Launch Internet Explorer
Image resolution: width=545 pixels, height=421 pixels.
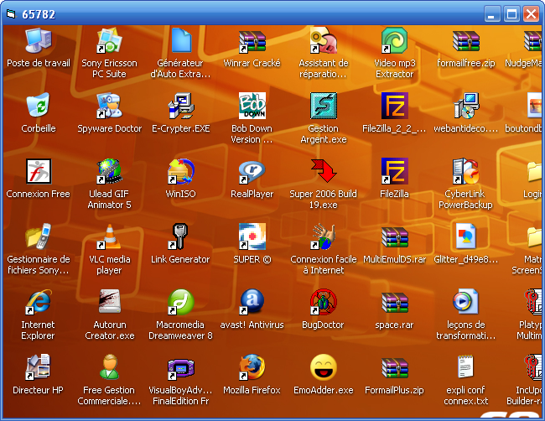[39, 302]
